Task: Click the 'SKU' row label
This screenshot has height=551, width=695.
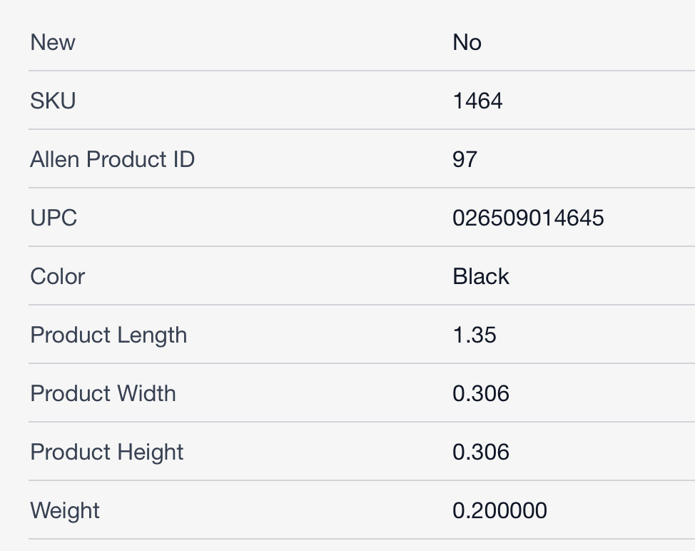Action: pyautogui.click(x=53, y=101)
